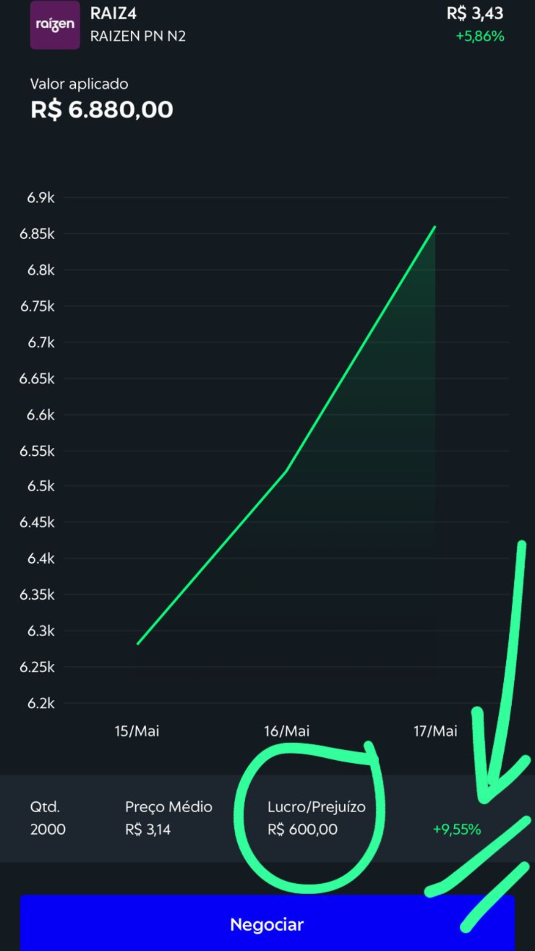This screenshot has height=951, width=535.
Task: Tap the 6.5k axis gridline label
Action: [41, 486]
